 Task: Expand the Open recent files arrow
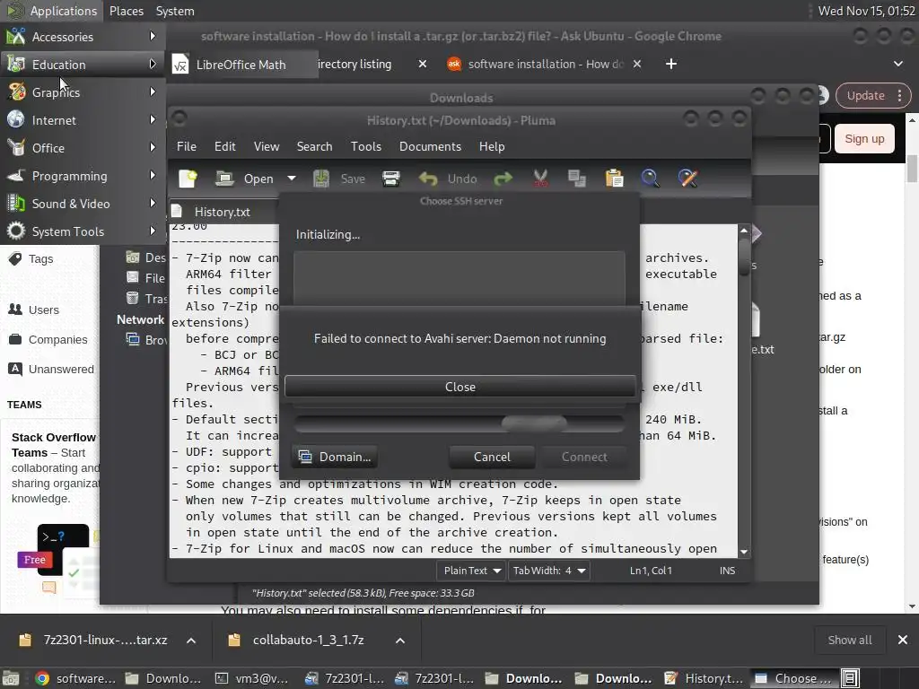point(292,179)
